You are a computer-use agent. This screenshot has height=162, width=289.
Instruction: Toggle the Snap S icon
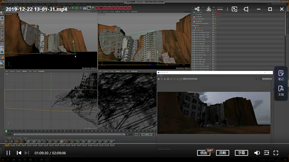pos(2,52)
